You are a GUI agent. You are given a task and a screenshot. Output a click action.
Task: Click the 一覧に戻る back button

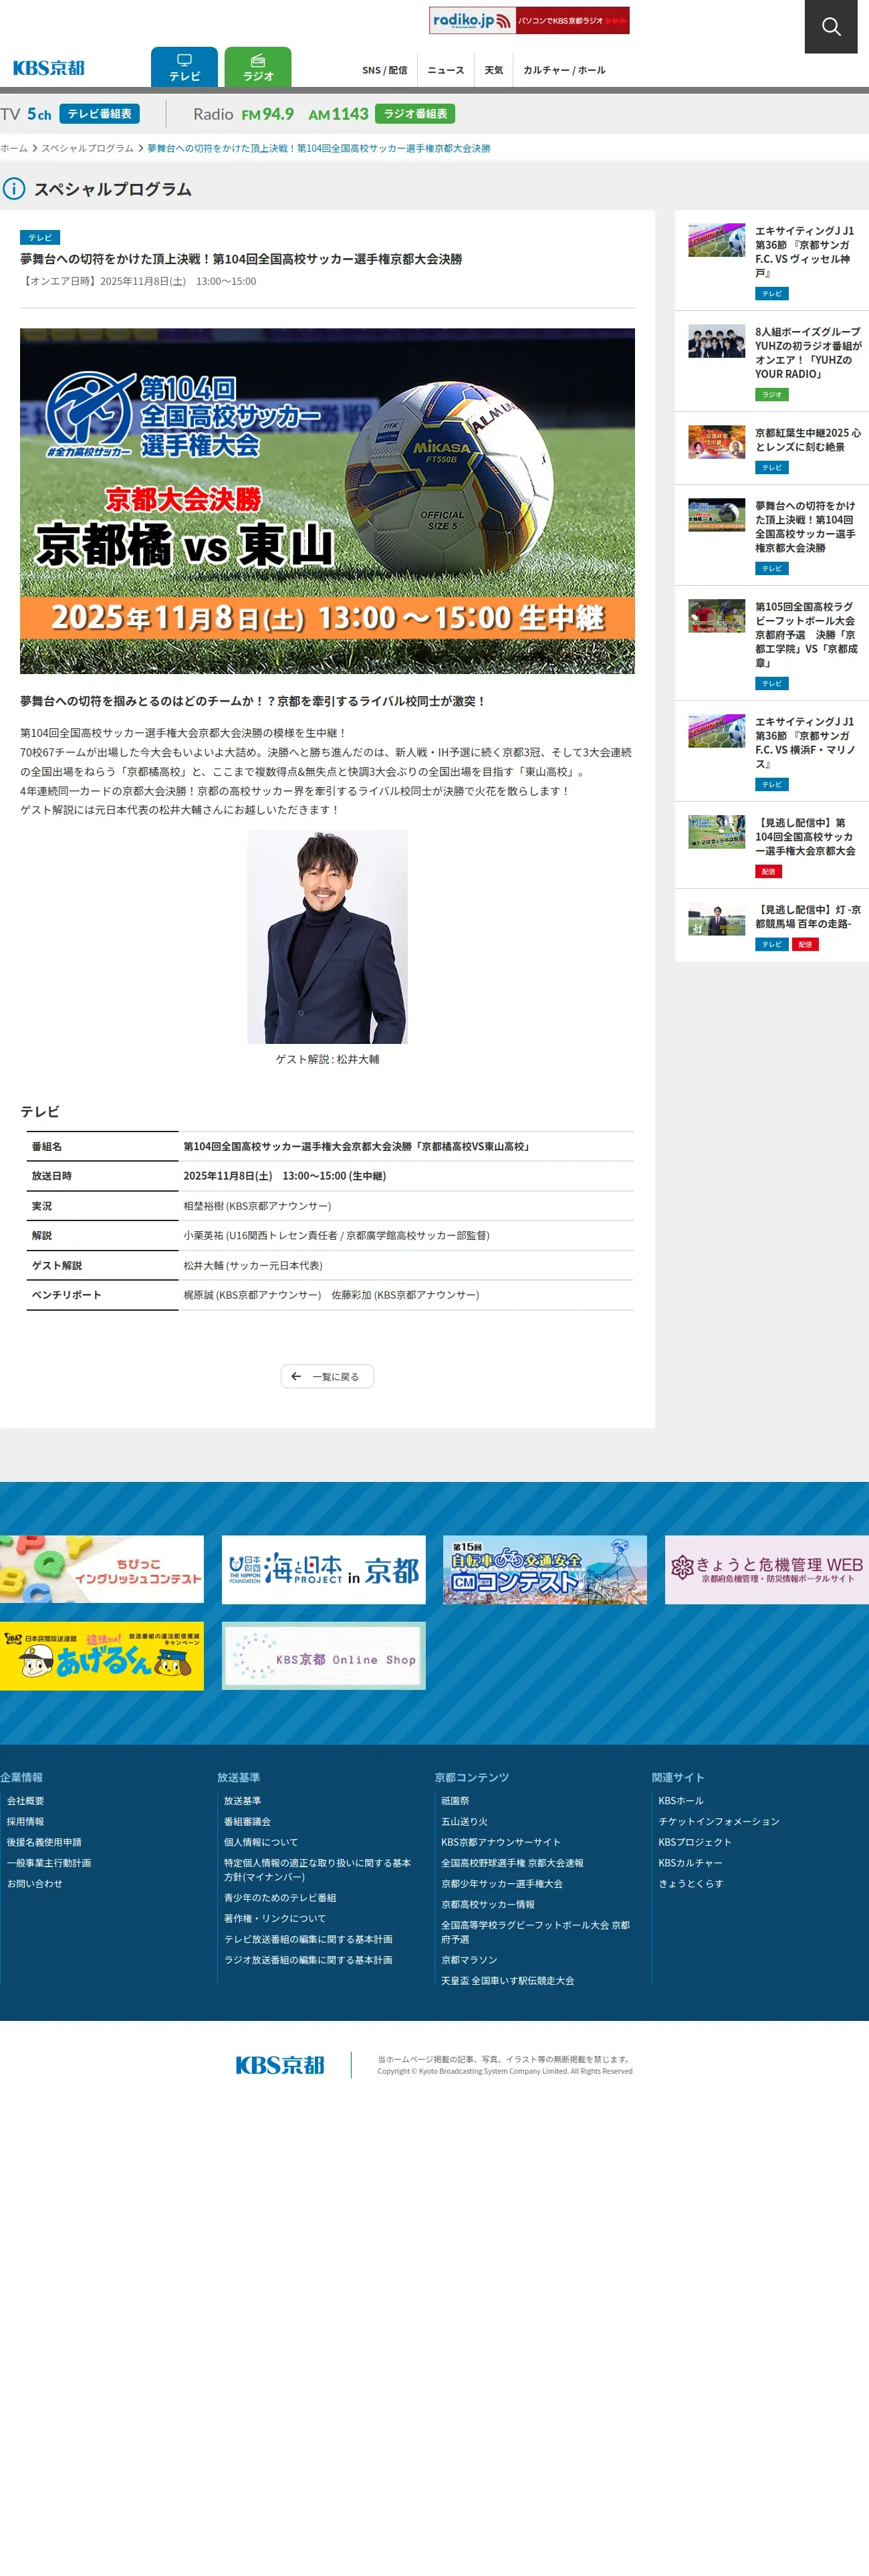coord(327,1376)
